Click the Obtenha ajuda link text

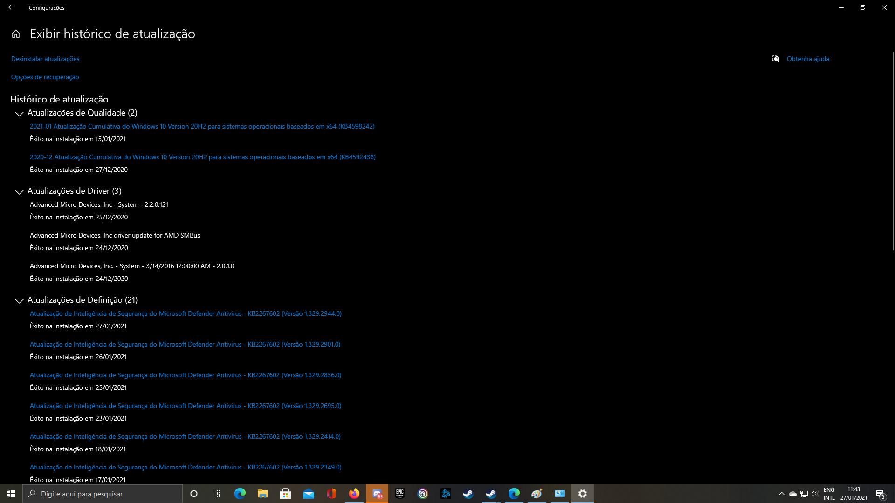(808, 59)
